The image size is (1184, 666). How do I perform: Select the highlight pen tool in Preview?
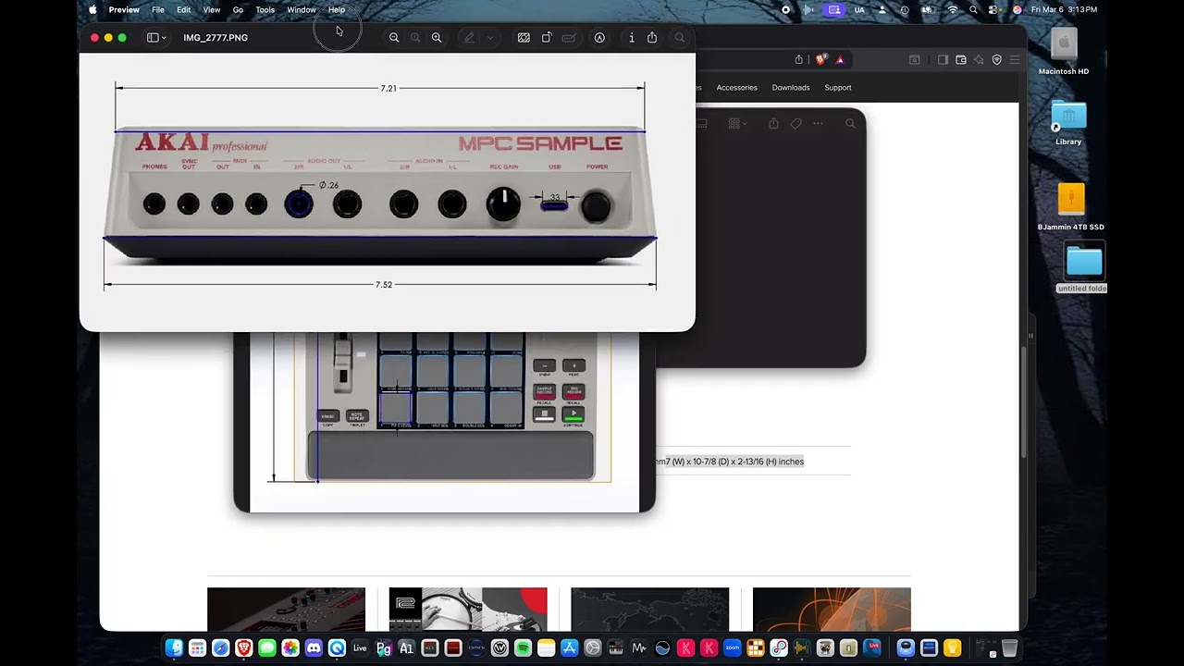[x=469, y=38]
